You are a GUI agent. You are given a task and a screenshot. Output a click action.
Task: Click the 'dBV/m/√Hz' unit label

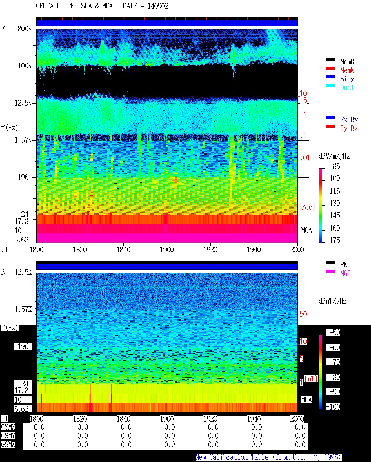334,156
